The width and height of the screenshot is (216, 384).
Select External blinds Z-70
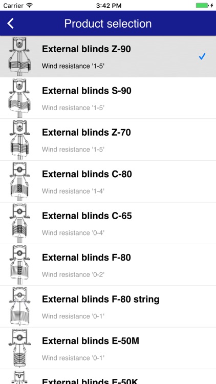(108, 140)
